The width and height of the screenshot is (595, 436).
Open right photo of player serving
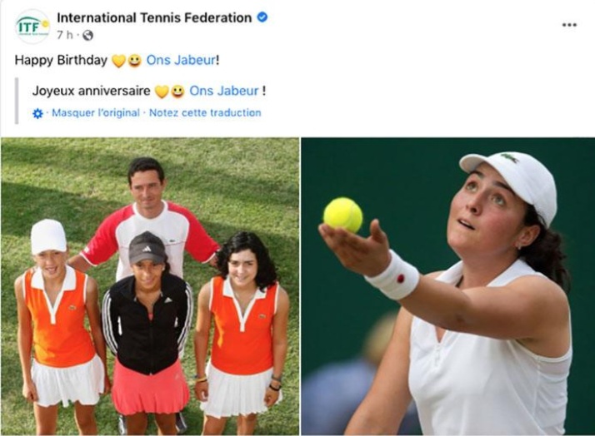click(447, 286)
